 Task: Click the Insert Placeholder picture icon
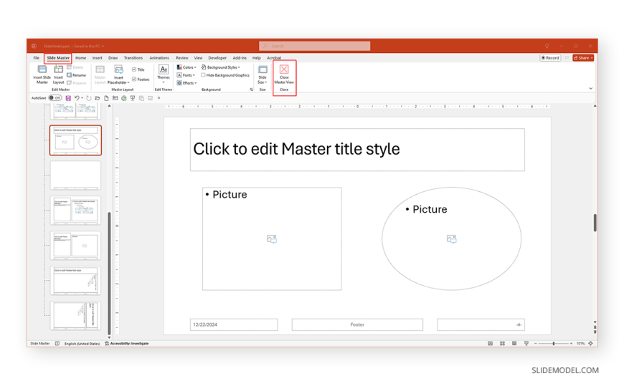click(118, 69)
